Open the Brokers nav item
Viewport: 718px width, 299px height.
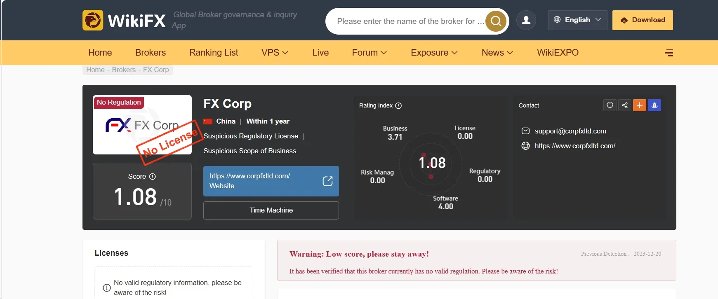point(151,53)
